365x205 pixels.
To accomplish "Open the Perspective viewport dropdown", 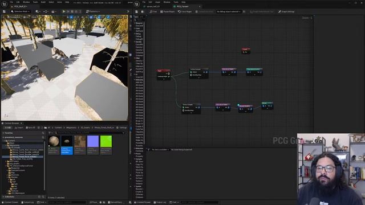I will click(14, 17).
